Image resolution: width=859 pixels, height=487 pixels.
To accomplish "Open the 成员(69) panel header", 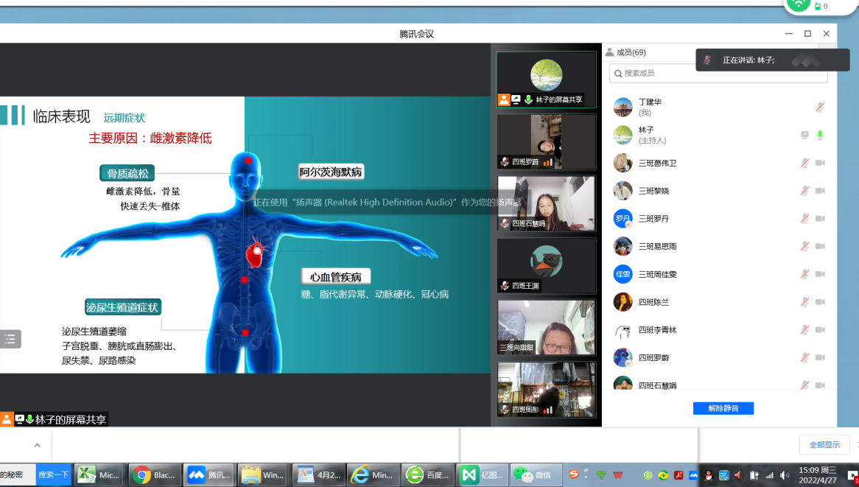I will 625,52.
